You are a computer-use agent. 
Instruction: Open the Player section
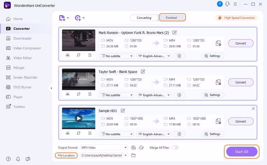[14, 97]
